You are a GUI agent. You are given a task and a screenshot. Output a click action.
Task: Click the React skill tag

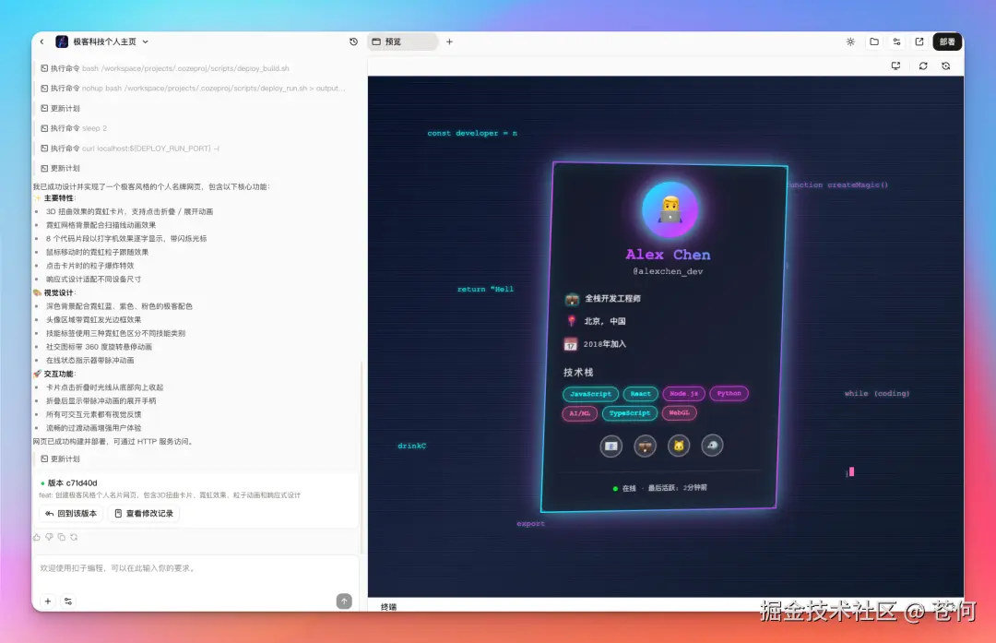click(x=640, y=394)
